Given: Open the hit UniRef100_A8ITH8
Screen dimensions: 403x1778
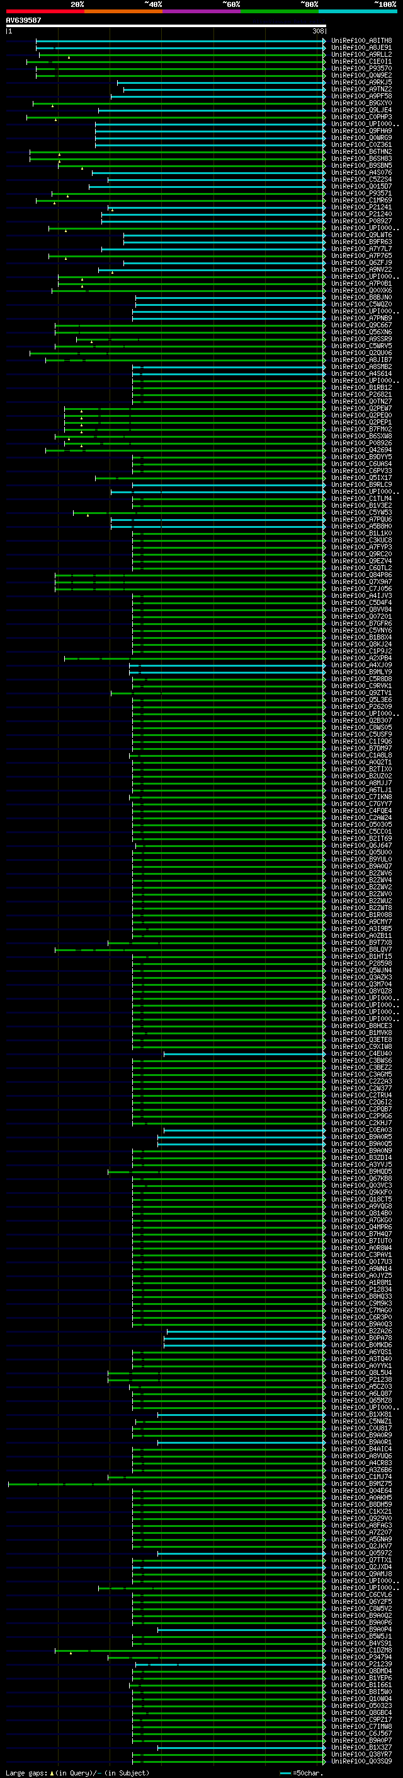Looking at the screenshot, I should point(361,41).
